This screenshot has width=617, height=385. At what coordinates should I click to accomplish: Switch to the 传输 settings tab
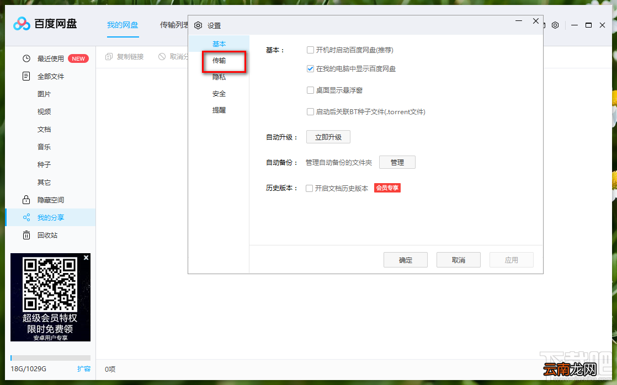point(219,61)
